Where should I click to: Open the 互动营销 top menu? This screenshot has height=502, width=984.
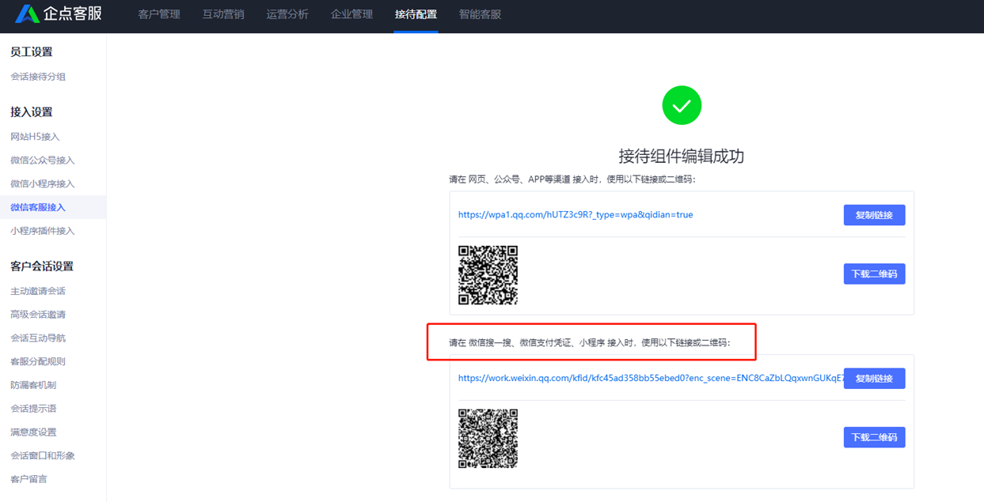coord(223,14)
